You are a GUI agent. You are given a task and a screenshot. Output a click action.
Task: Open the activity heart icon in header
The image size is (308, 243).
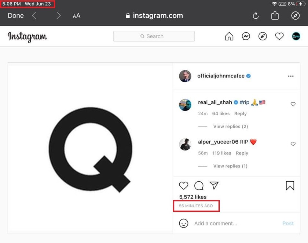[x=279, y=36]
